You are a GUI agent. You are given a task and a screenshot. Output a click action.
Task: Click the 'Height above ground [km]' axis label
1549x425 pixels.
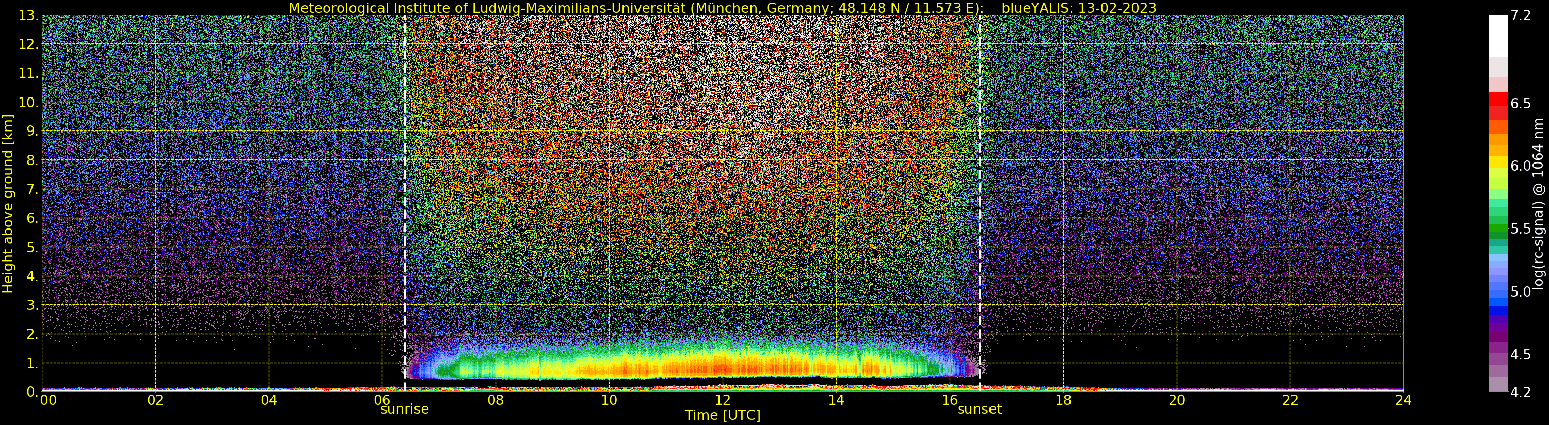click(x=8, y=204)
